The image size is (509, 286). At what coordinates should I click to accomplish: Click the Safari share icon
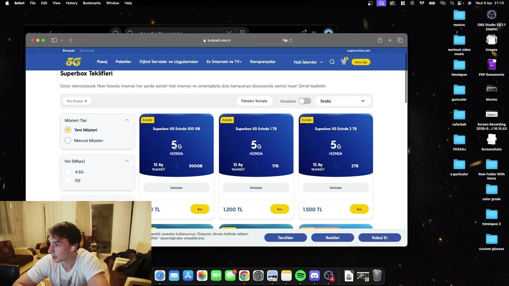click(x=380, y=40)
